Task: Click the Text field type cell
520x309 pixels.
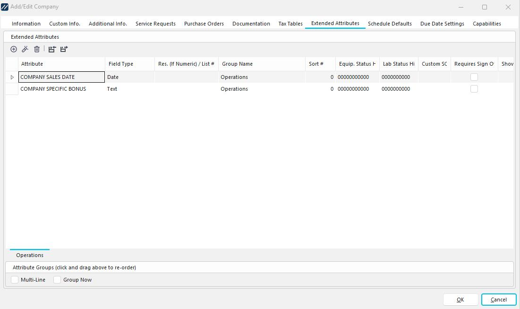Action: (x=130, y=89)
